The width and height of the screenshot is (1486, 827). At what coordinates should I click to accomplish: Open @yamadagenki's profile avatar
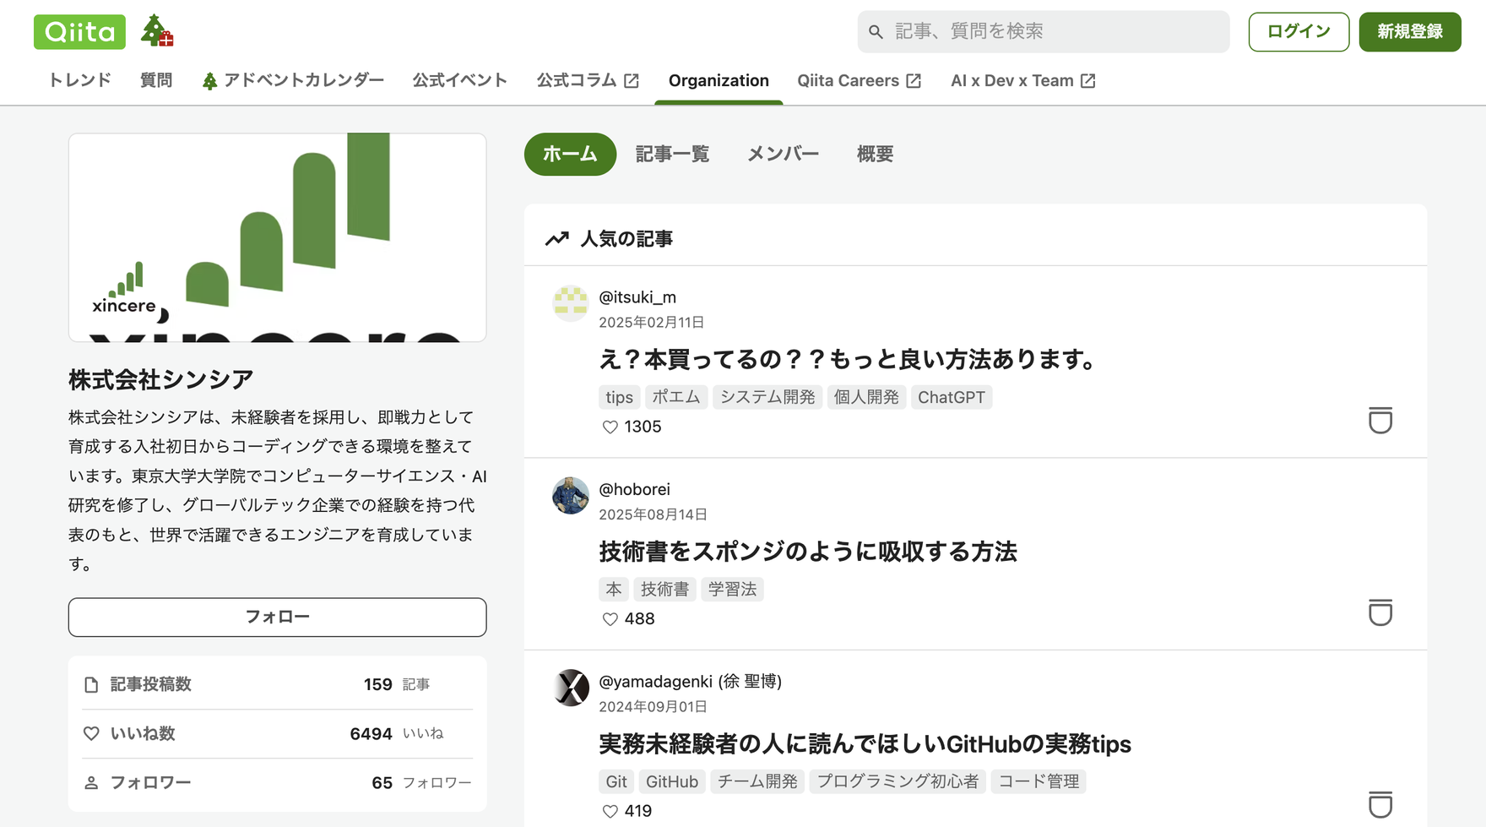[x=571, y=688]
